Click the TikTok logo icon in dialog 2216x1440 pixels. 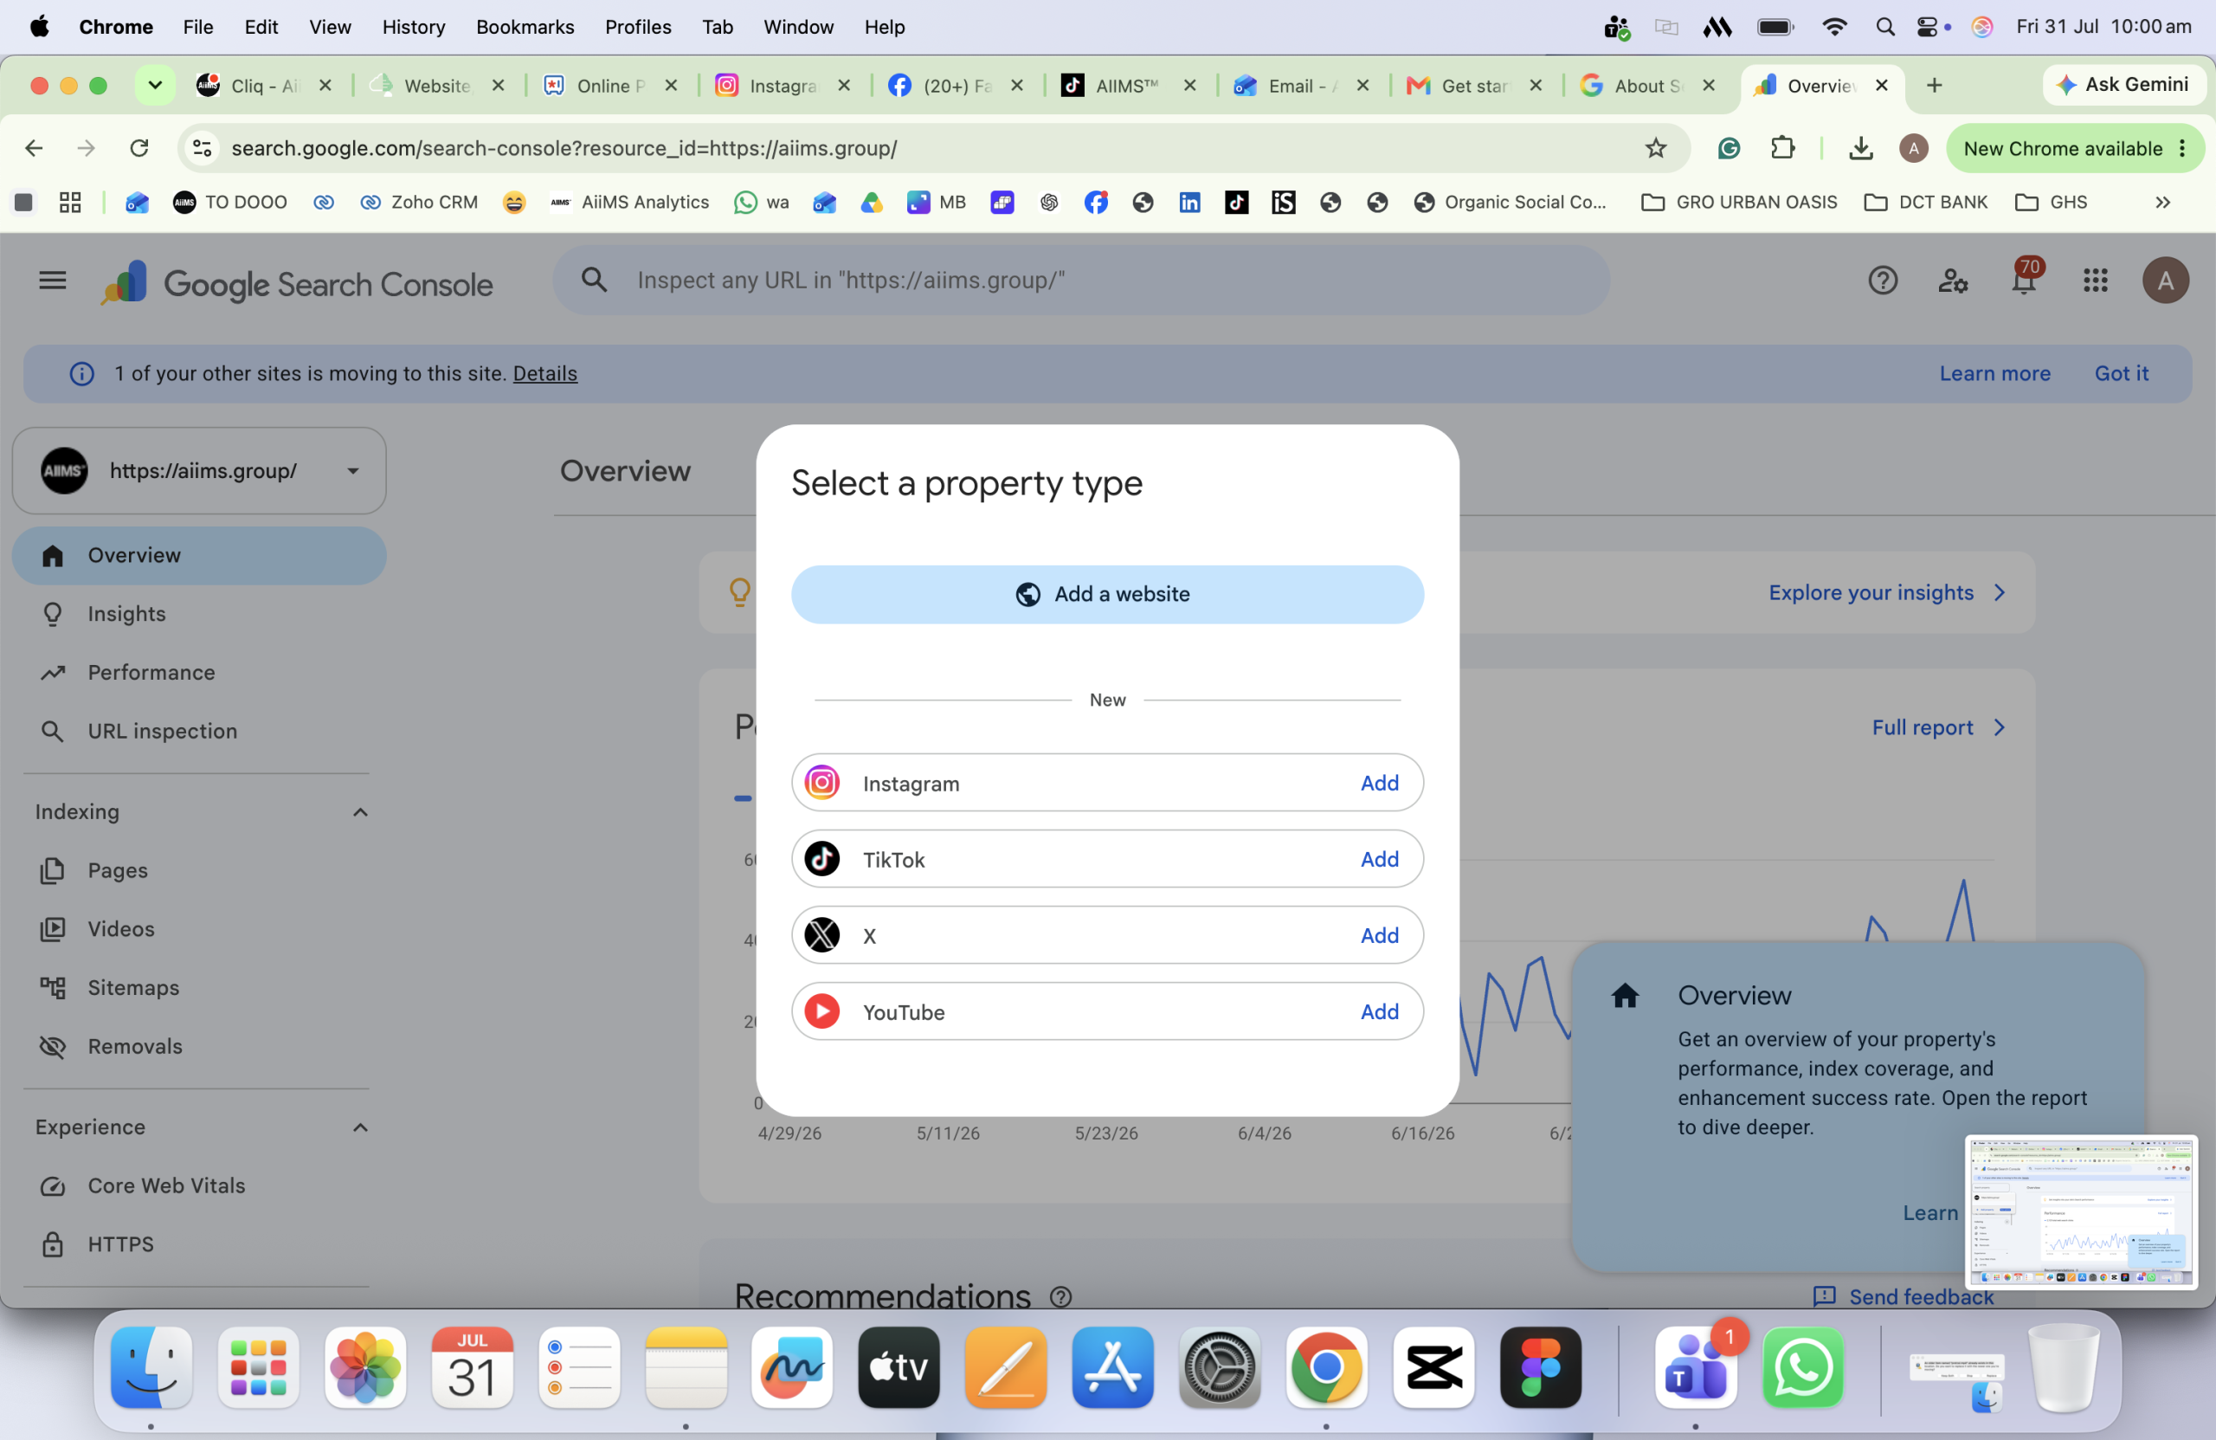[822, 859]
